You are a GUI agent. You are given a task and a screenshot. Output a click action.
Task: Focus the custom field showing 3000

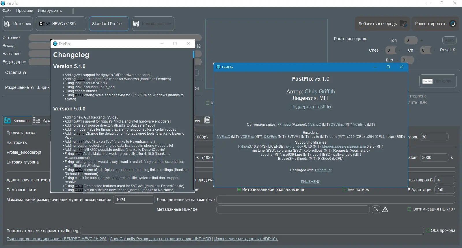tap(434, 157)
